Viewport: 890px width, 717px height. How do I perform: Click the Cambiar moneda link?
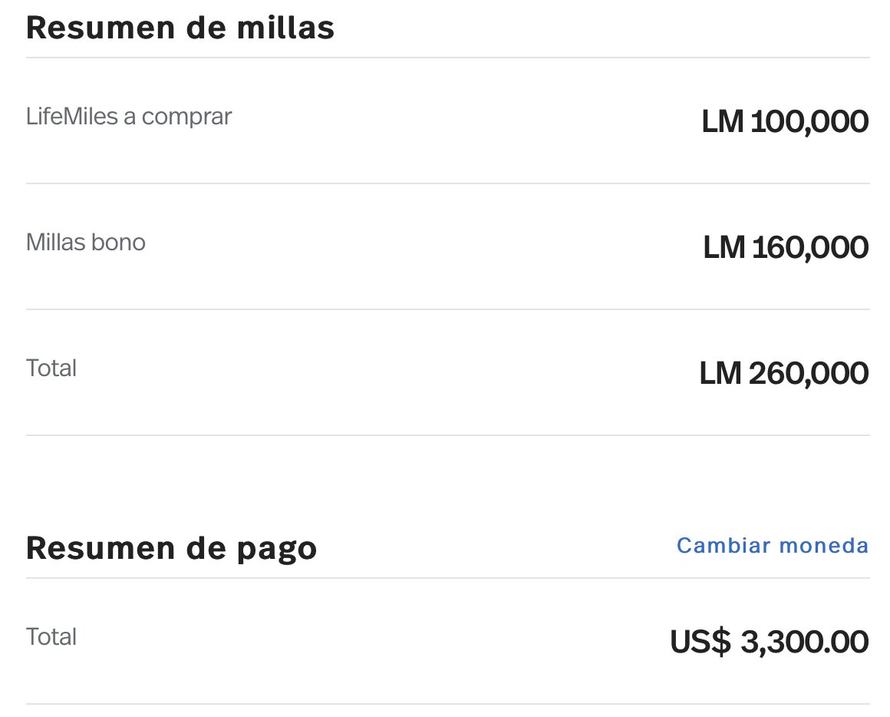773,546
